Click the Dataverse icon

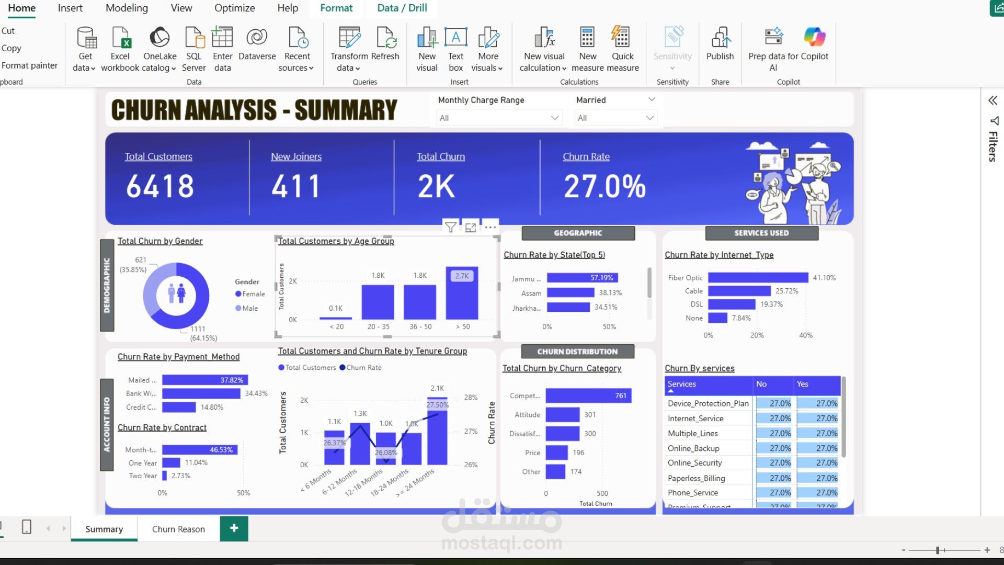257,38
